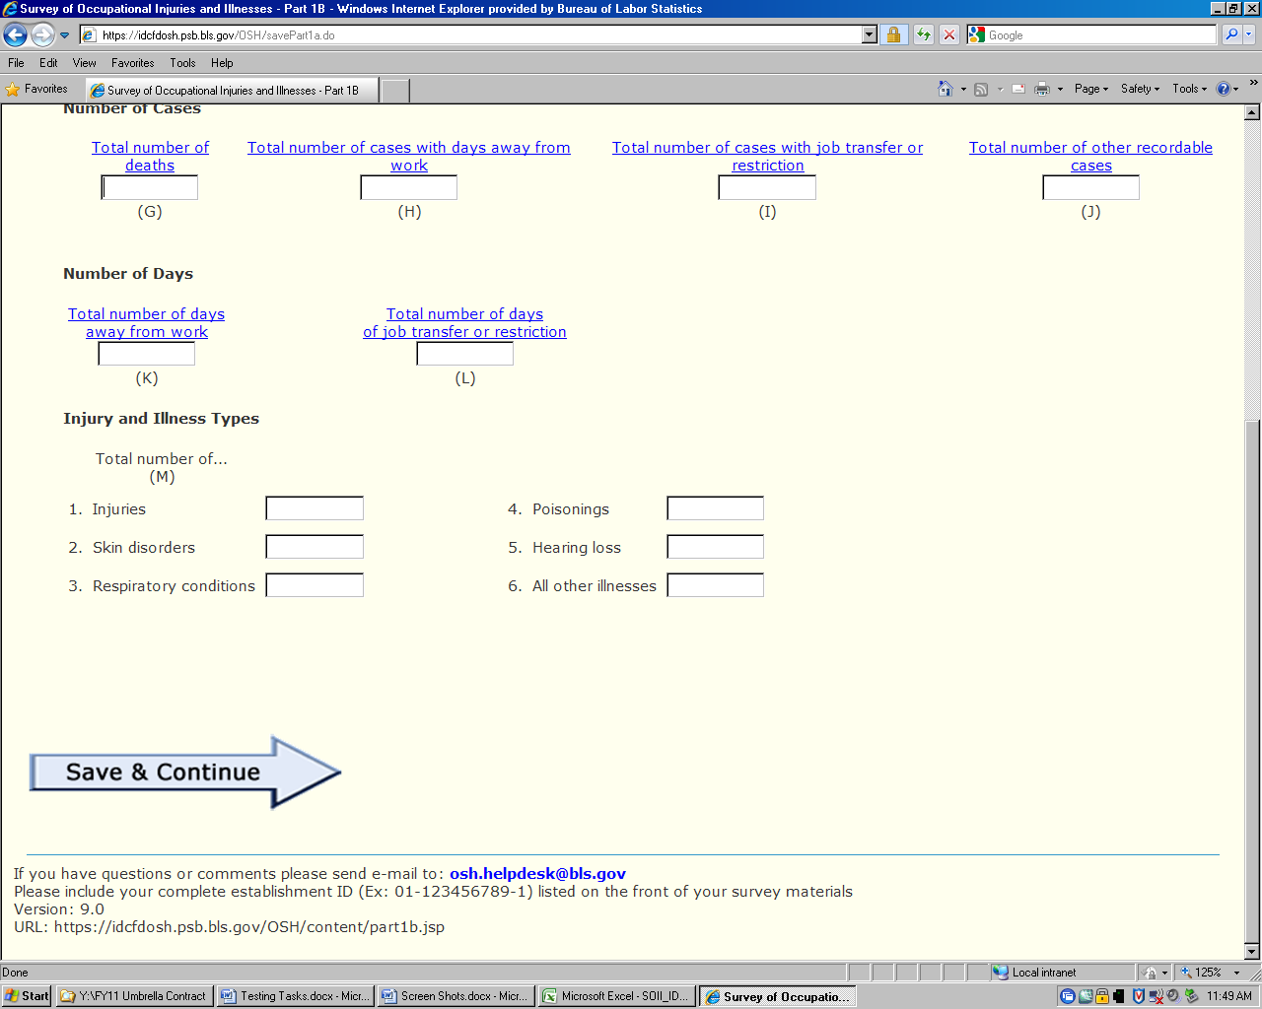Image resolution: width=1262 pixels, height=1009 pixels.
Task: Select the Survey Part 1B browser tab
Action: click(x=232, y=90)
